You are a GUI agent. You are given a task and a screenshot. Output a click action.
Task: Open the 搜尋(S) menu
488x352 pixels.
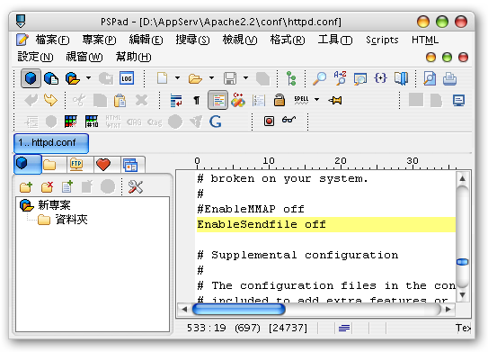192,40
